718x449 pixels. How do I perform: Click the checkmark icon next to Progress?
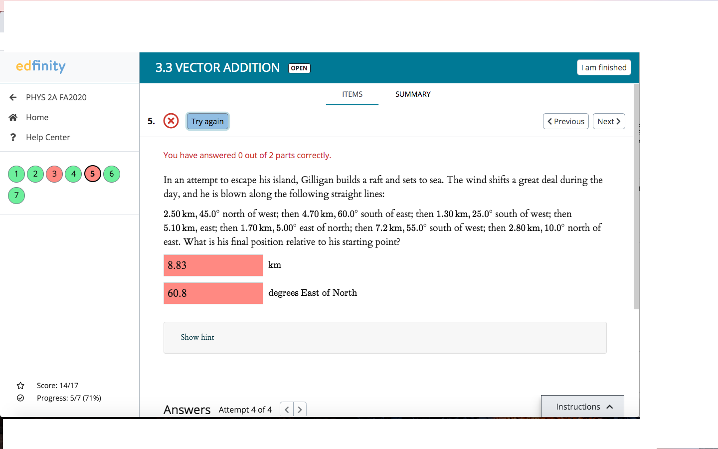[20, 398]
